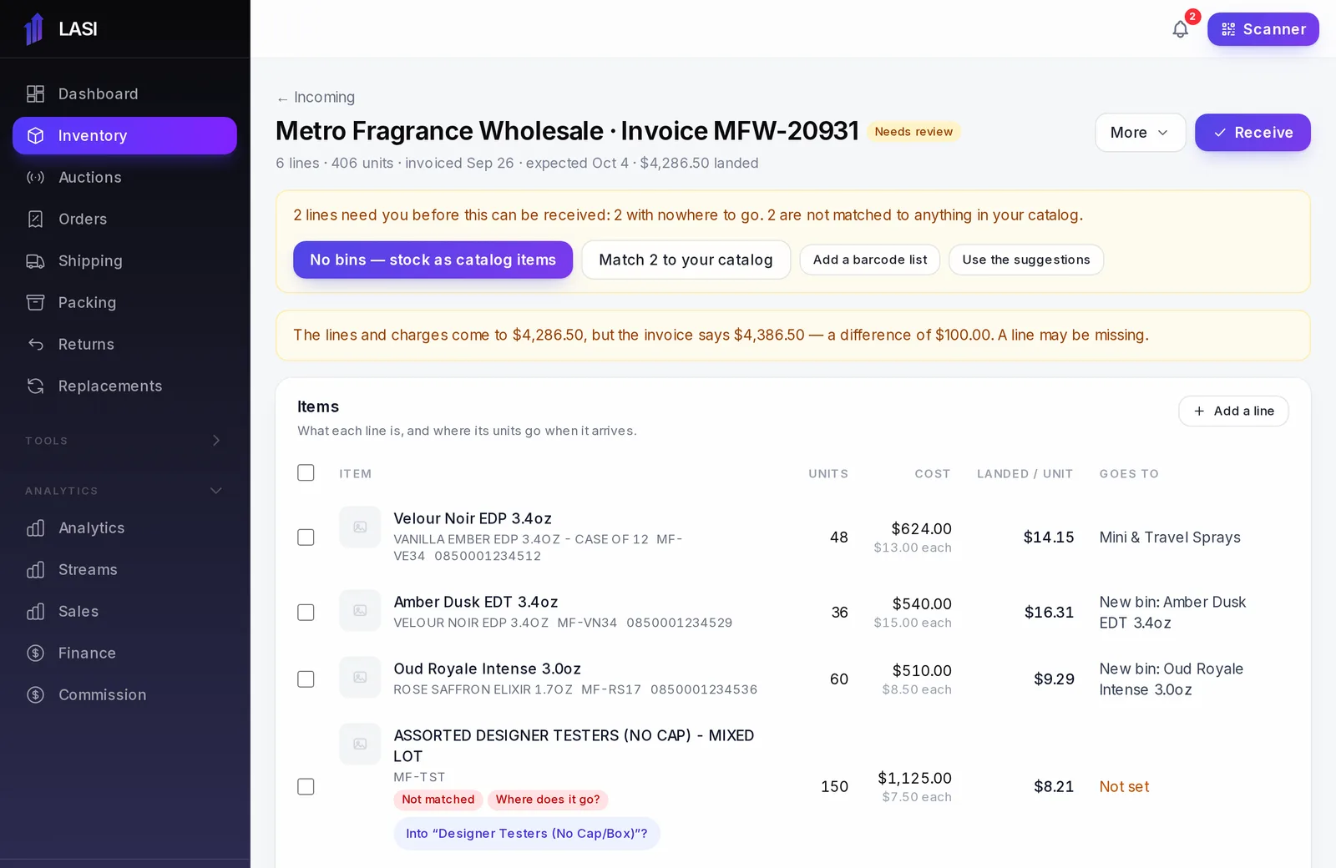
Task: Click the Inventory box icon
Action: (x=35, y=135)
